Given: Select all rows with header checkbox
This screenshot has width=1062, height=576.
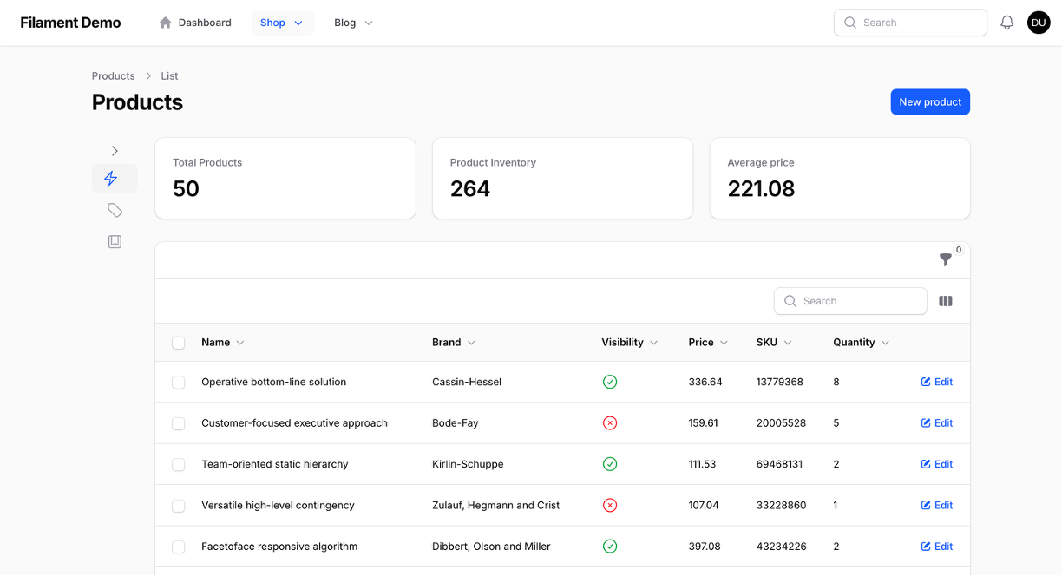Looking at the screenshot, I should click(178, 343).
